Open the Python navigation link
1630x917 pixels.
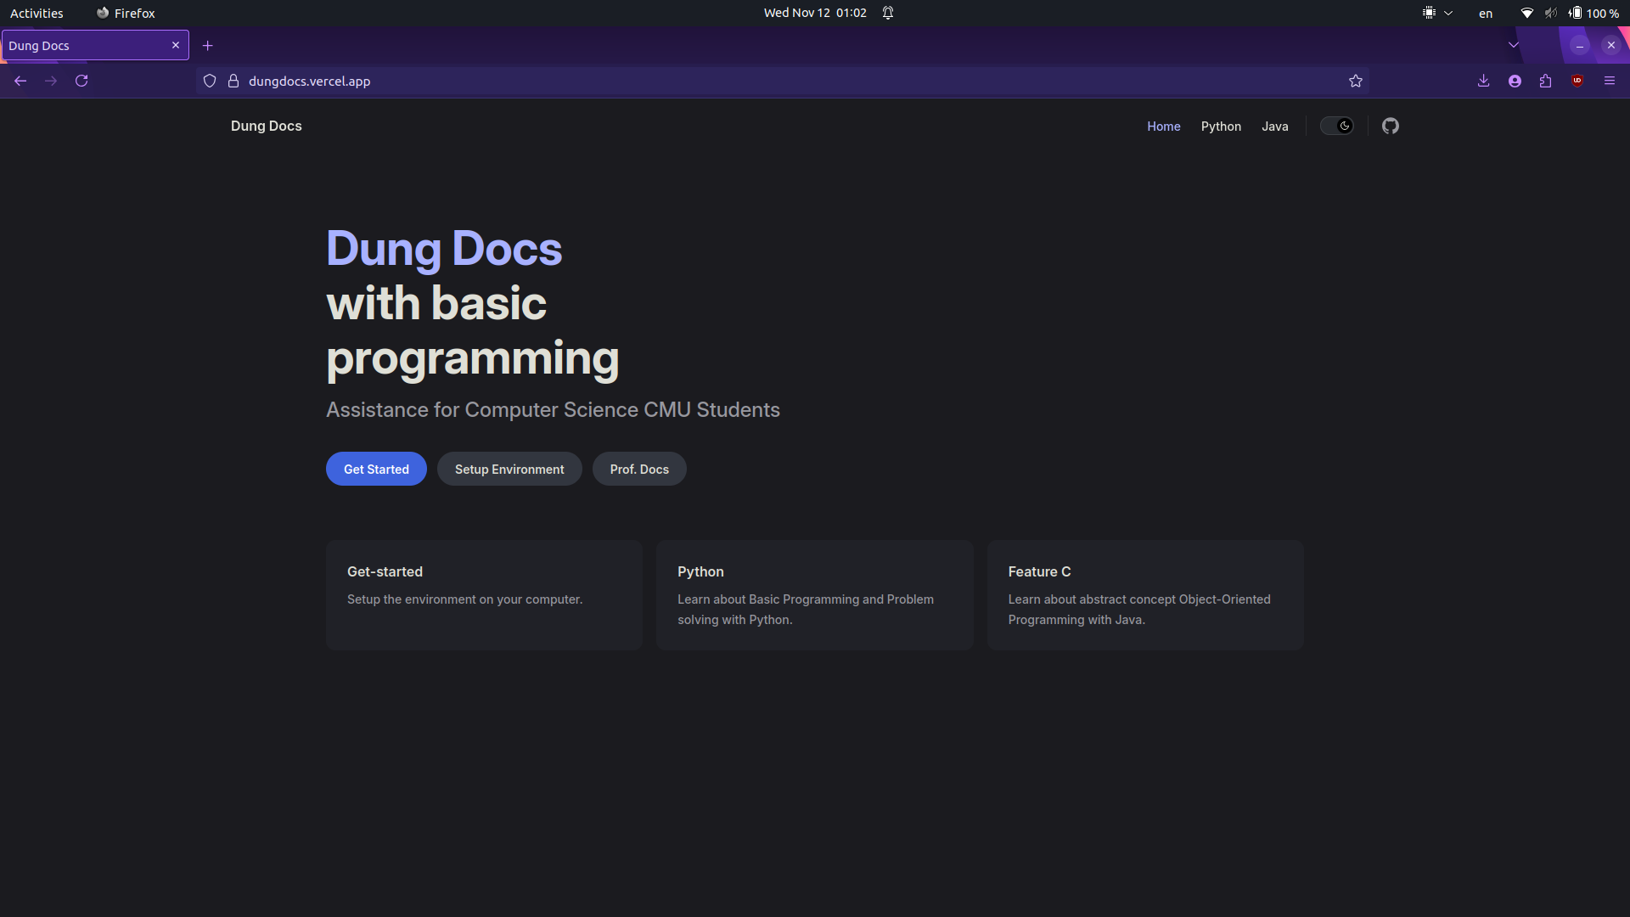click(x=1221, y=127)
